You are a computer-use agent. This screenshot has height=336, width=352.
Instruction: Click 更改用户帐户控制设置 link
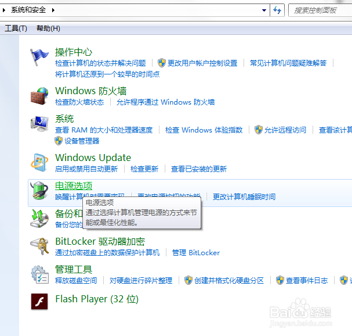click(202, 63)
